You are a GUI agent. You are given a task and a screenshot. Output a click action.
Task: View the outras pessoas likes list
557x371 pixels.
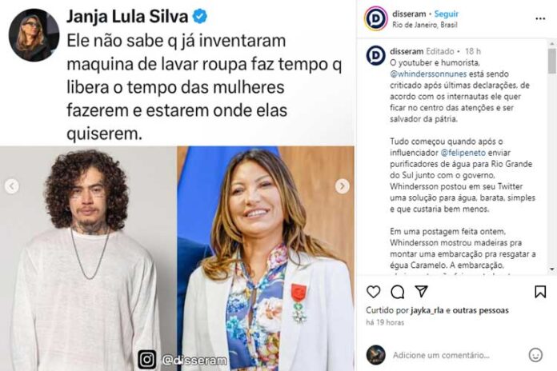coord(481,310)
